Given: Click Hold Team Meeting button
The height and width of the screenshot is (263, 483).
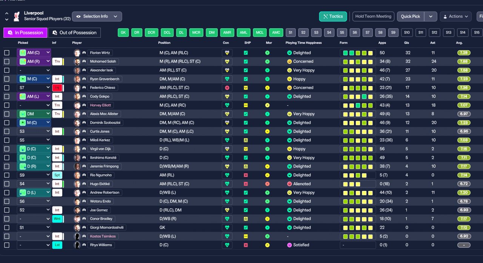Looking at the screenshot, I should coord(373,16).
